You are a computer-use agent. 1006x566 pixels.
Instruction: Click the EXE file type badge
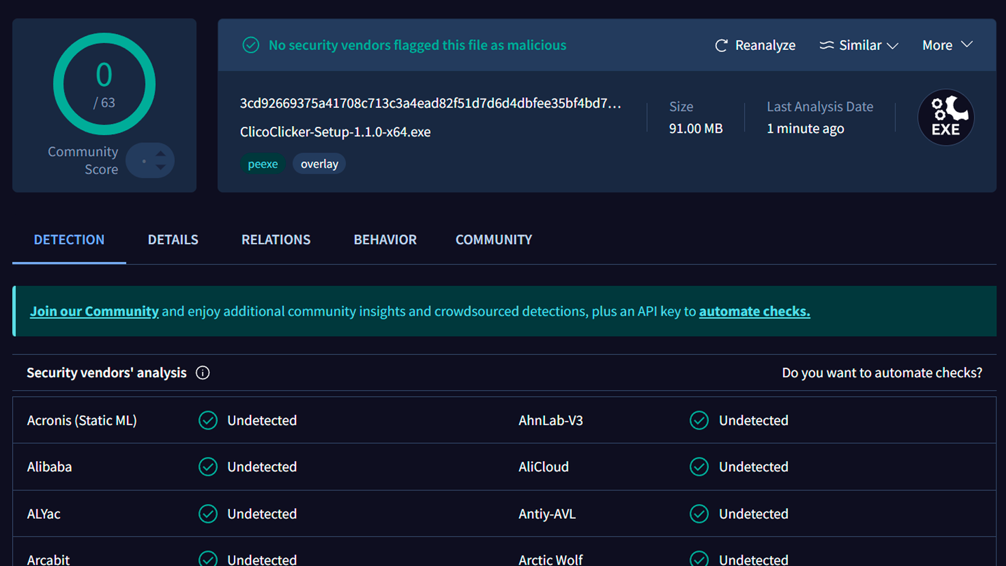click(946, 117)
